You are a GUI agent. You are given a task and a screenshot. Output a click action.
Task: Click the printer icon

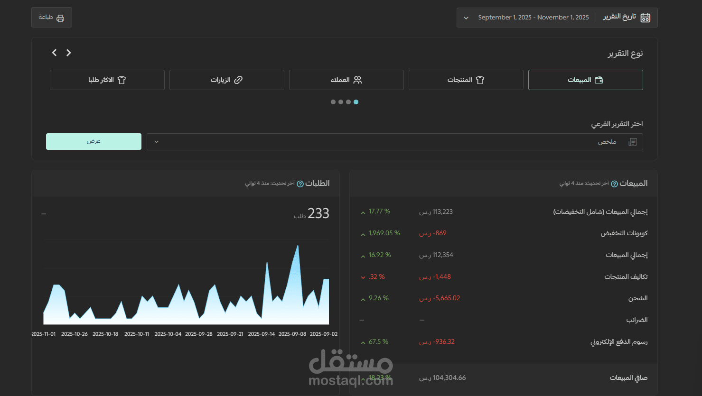coord(60,18)
